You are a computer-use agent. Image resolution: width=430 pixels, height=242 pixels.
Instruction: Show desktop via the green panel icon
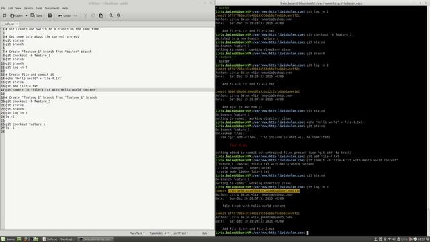(19, 239)
